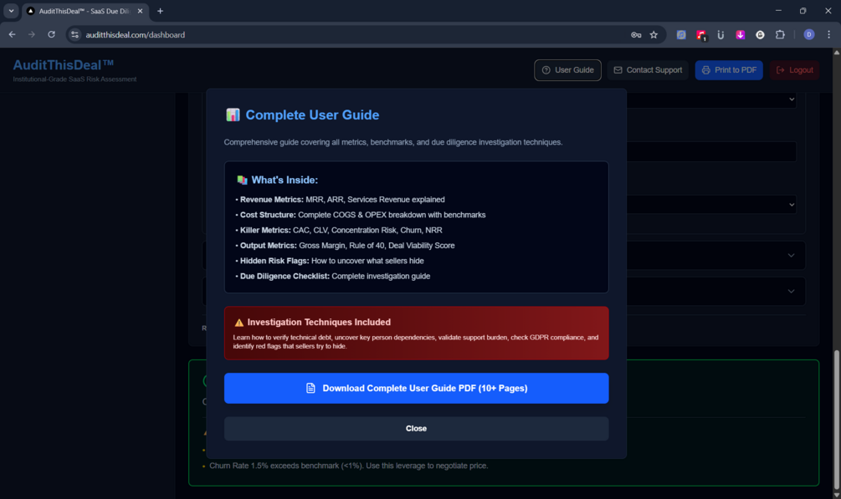Image resolution: width=841 pixels, height=499 pixels.
Task: Click the Institutional-Grade SaaS Risk Assessment tagline
Action: tap(74, 79)
